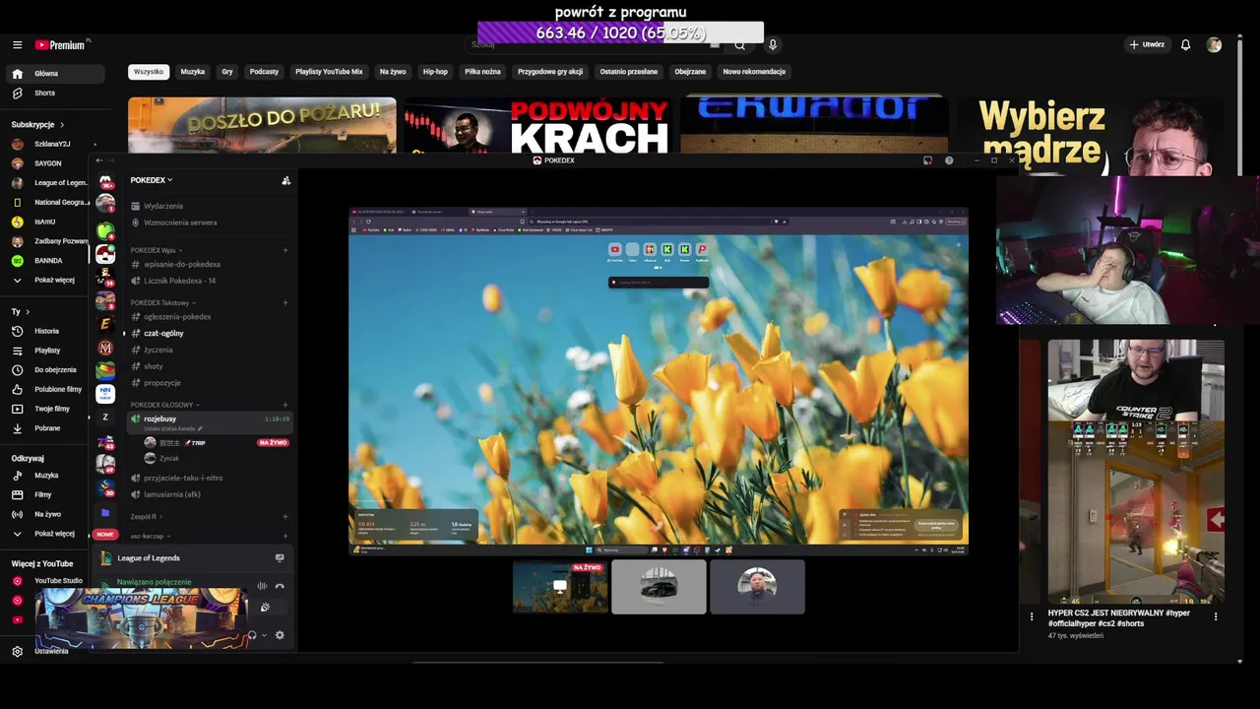
Task: Toggle Discord deafen headphones
Action: [252, 635]
